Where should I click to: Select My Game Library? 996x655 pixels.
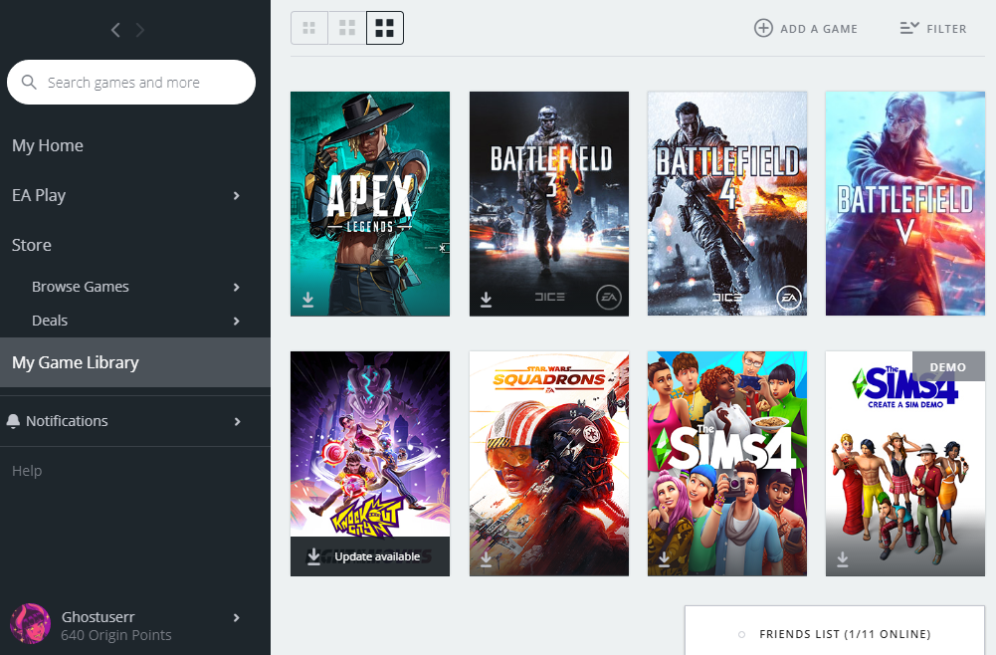135,362
